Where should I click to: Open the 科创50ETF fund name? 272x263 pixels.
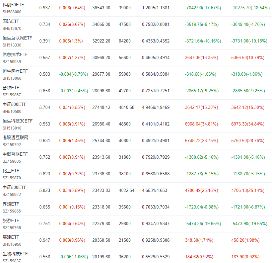coord(13,5)
